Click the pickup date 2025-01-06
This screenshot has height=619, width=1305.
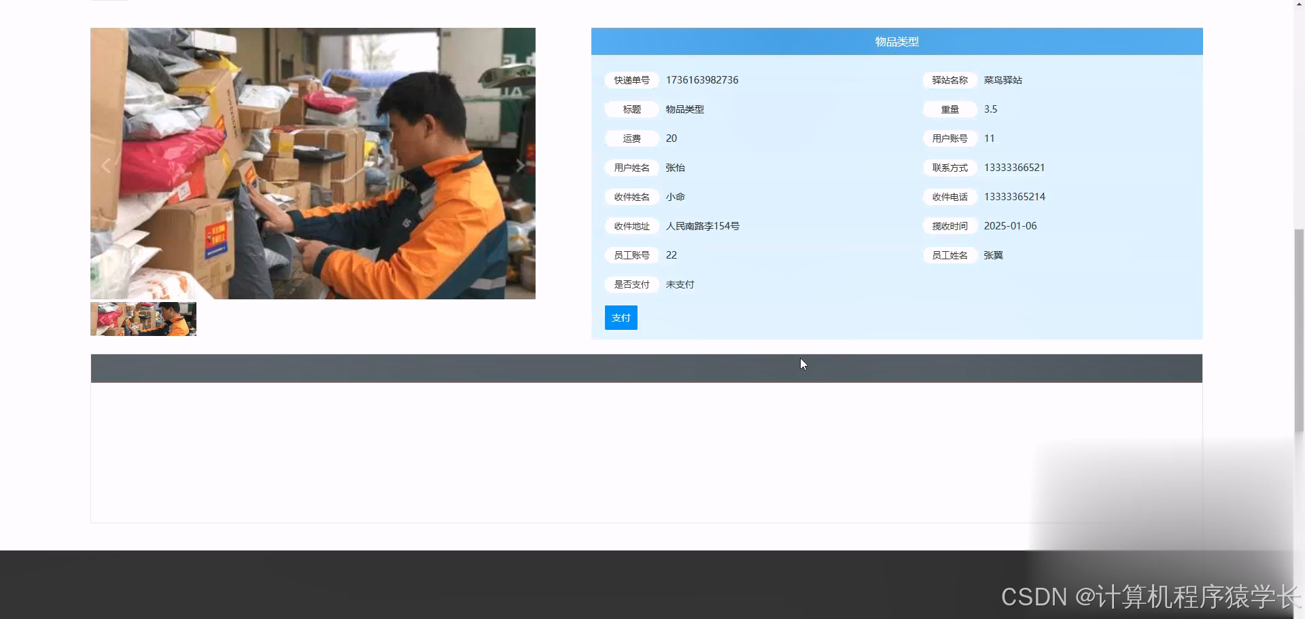click(x=1010, y=226)
